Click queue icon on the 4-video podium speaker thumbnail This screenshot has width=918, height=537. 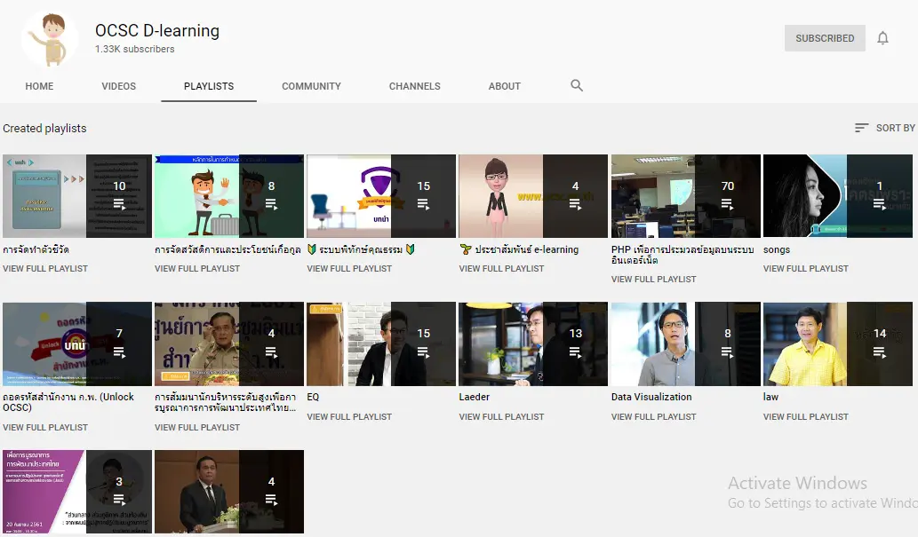pyautogui.click(x=271, y=500)
